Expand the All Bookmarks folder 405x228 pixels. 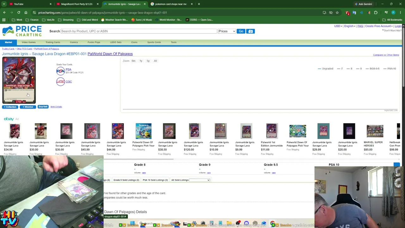(x=392, y=20)
